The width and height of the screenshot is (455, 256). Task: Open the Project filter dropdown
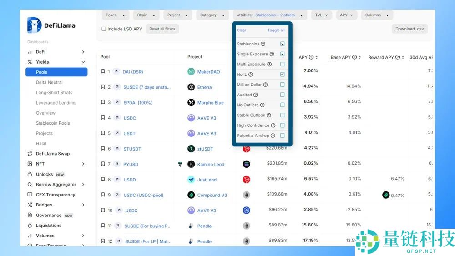pos(177,15)
